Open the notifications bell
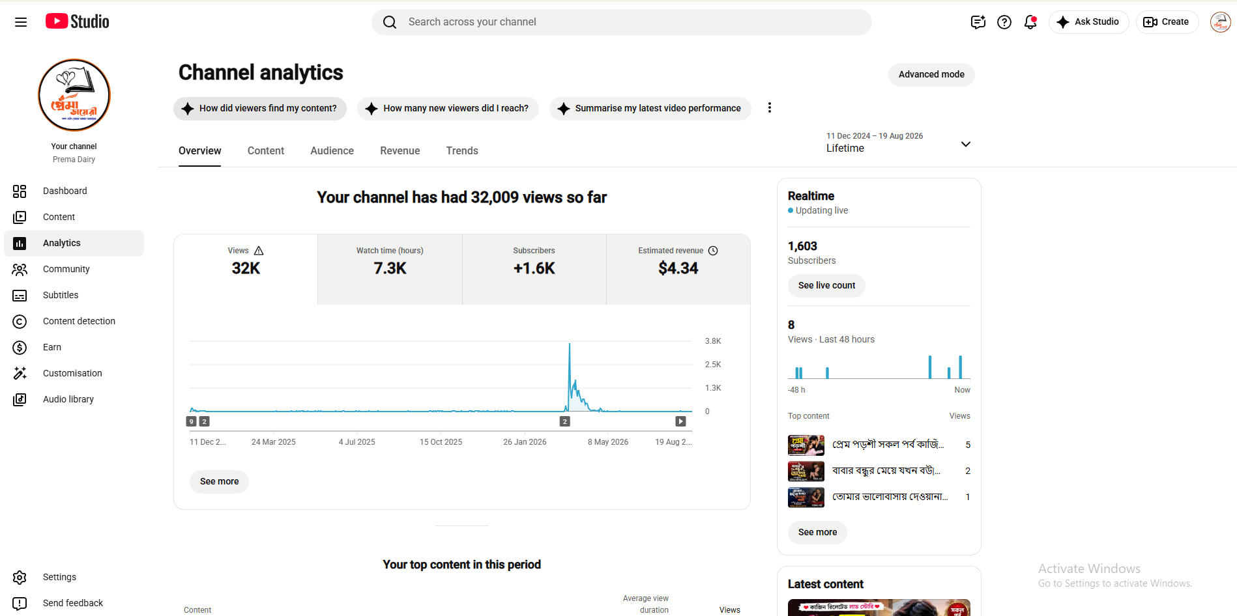Image resolution: width=1237 pixels, height=616 pixels. click(x=1030, y=22)
